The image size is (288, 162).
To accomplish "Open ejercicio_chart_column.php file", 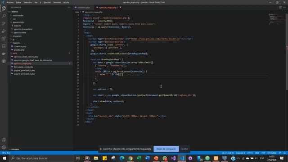I will tap(26, 57).
